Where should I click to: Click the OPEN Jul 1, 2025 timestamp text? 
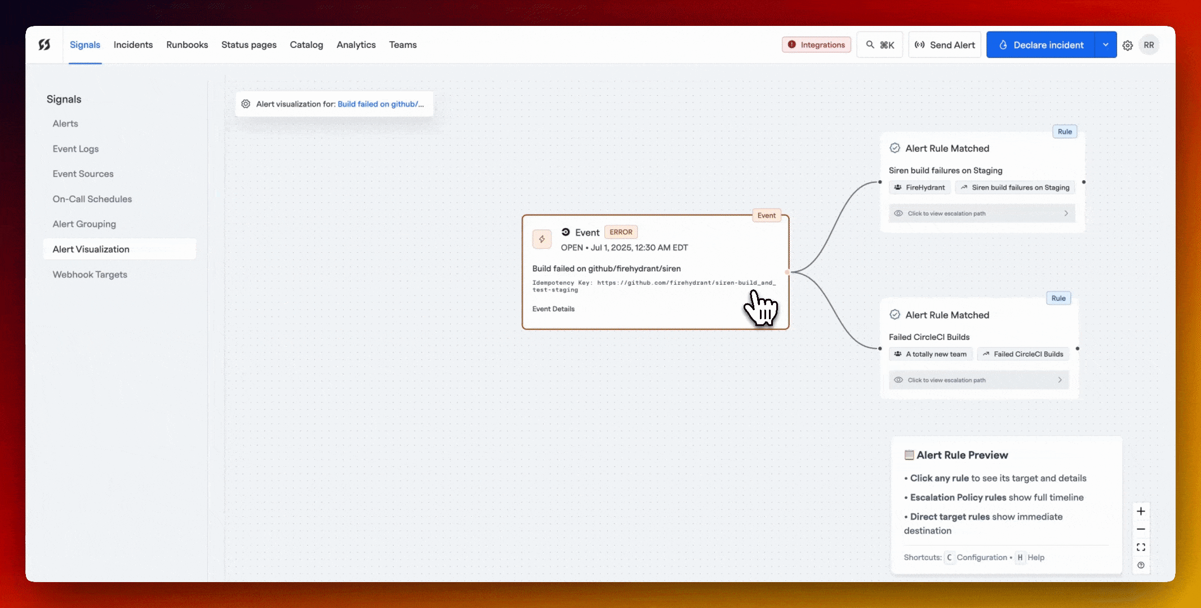point(624,248)
